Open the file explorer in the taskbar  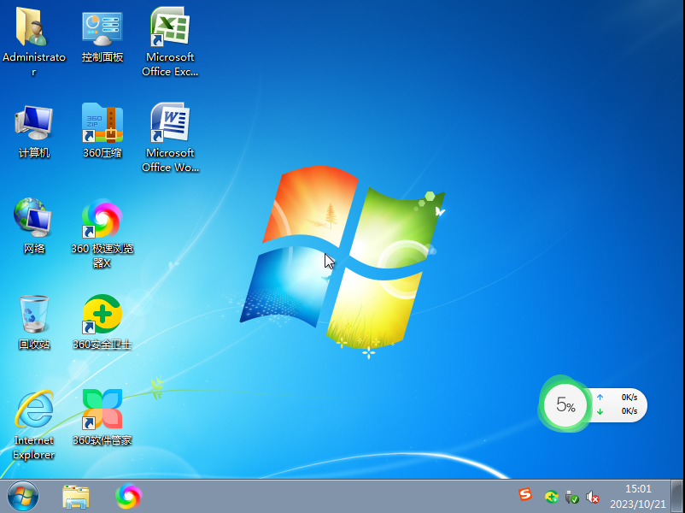pos(76,497)
